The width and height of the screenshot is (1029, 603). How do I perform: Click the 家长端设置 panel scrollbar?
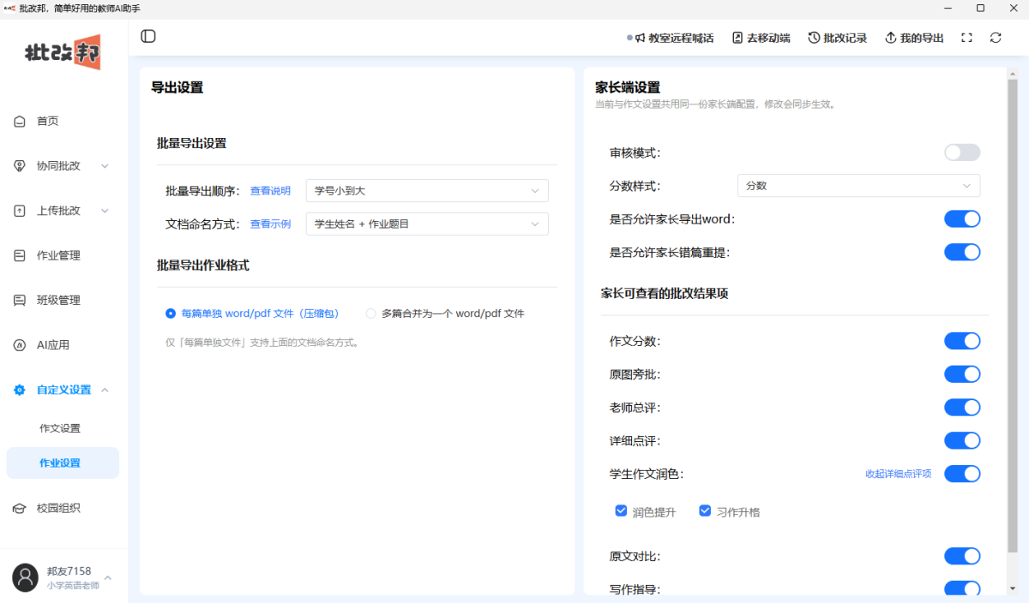[x=1012, y=317]
